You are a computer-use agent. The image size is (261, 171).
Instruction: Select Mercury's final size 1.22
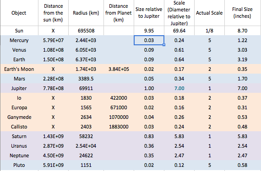(x=243, y=40)
